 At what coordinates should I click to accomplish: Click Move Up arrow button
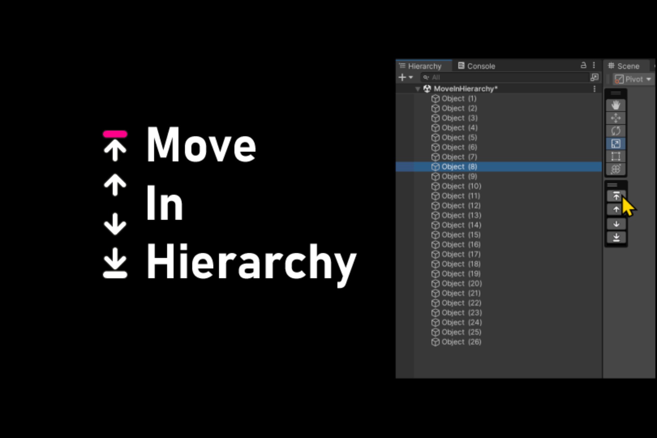(x=616, y=210)
